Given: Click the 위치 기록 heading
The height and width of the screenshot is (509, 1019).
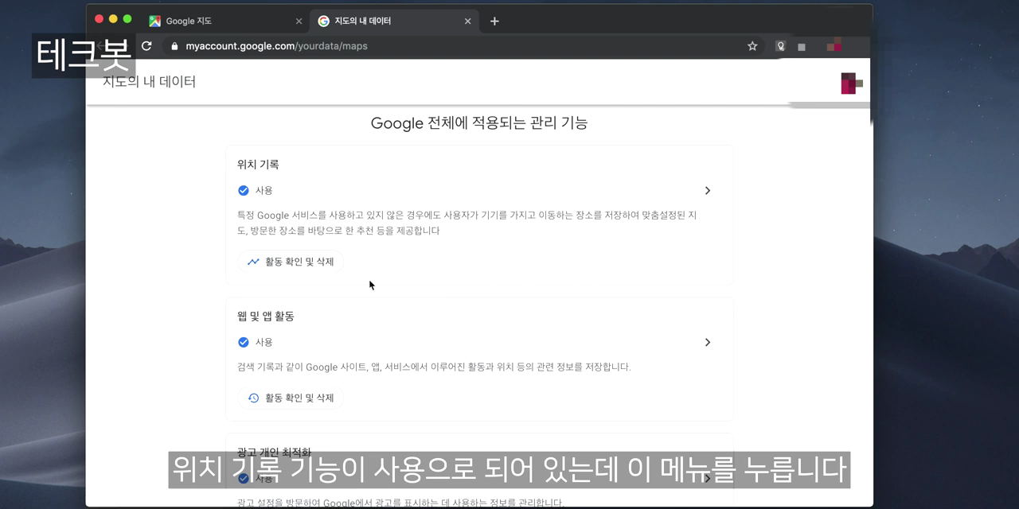Looking at the screenshot, I should (258, 165).
